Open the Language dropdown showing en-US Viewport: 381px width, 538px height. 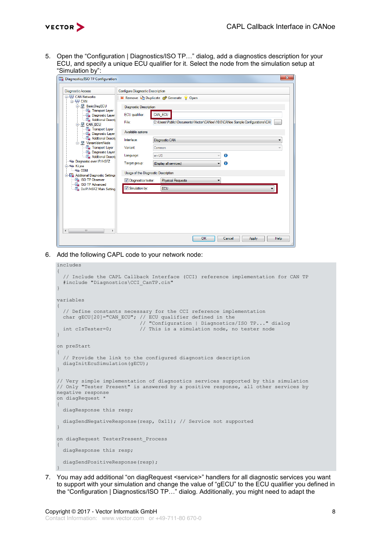pyautogui.click(x=187, y=156)
